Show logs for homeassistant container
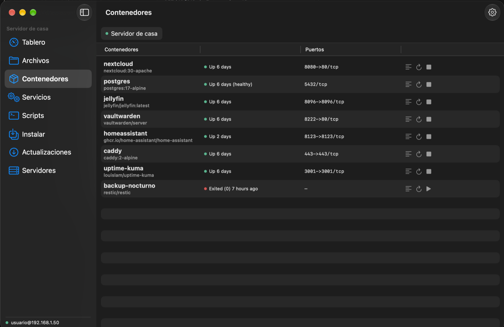This screenshot has height=327, width=504. pyautogui.click(x=408, y=137)
